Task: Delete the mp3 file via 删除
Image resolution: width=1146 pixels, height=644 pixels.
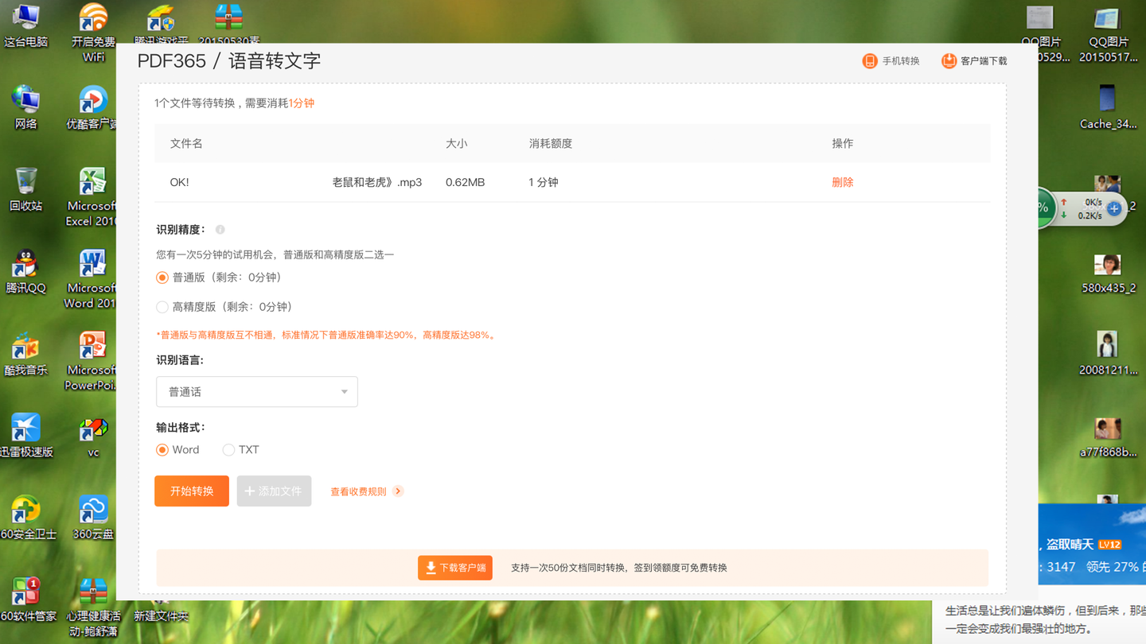Action: click(x=842, y=182)
